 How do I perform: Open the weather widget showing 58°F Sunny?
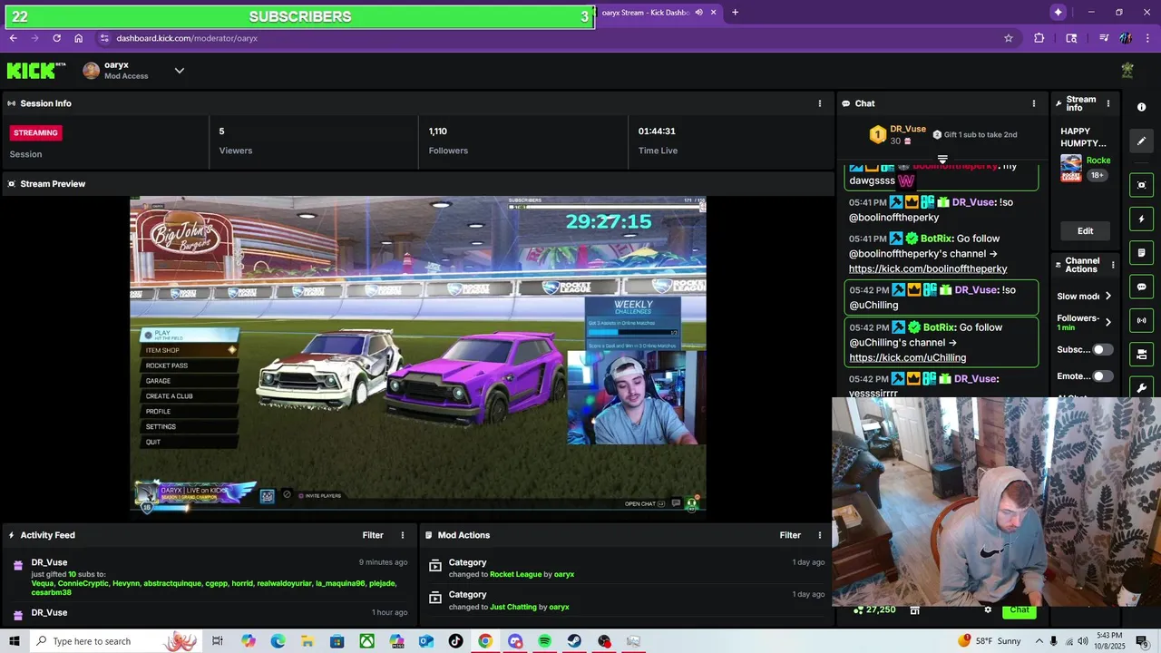[x=989, y=641]
